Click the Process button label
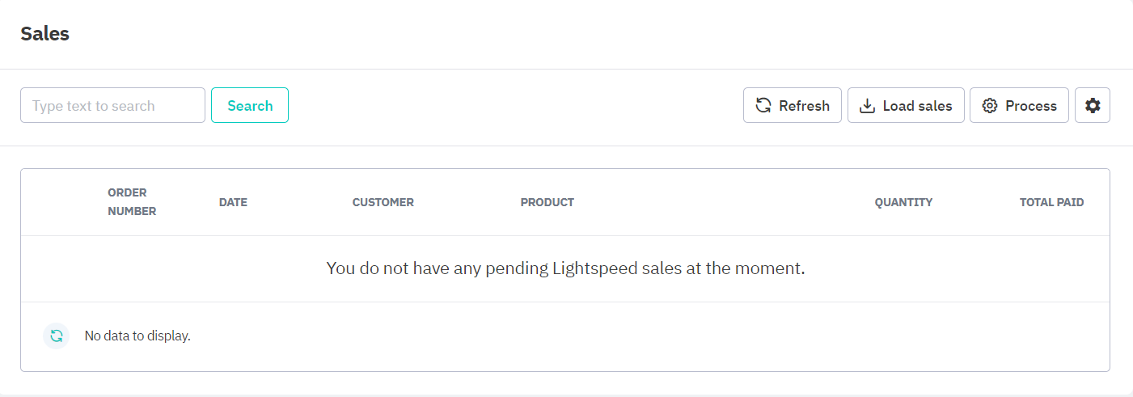Viewport: 1133px width, 397px height. [1030, 106]
